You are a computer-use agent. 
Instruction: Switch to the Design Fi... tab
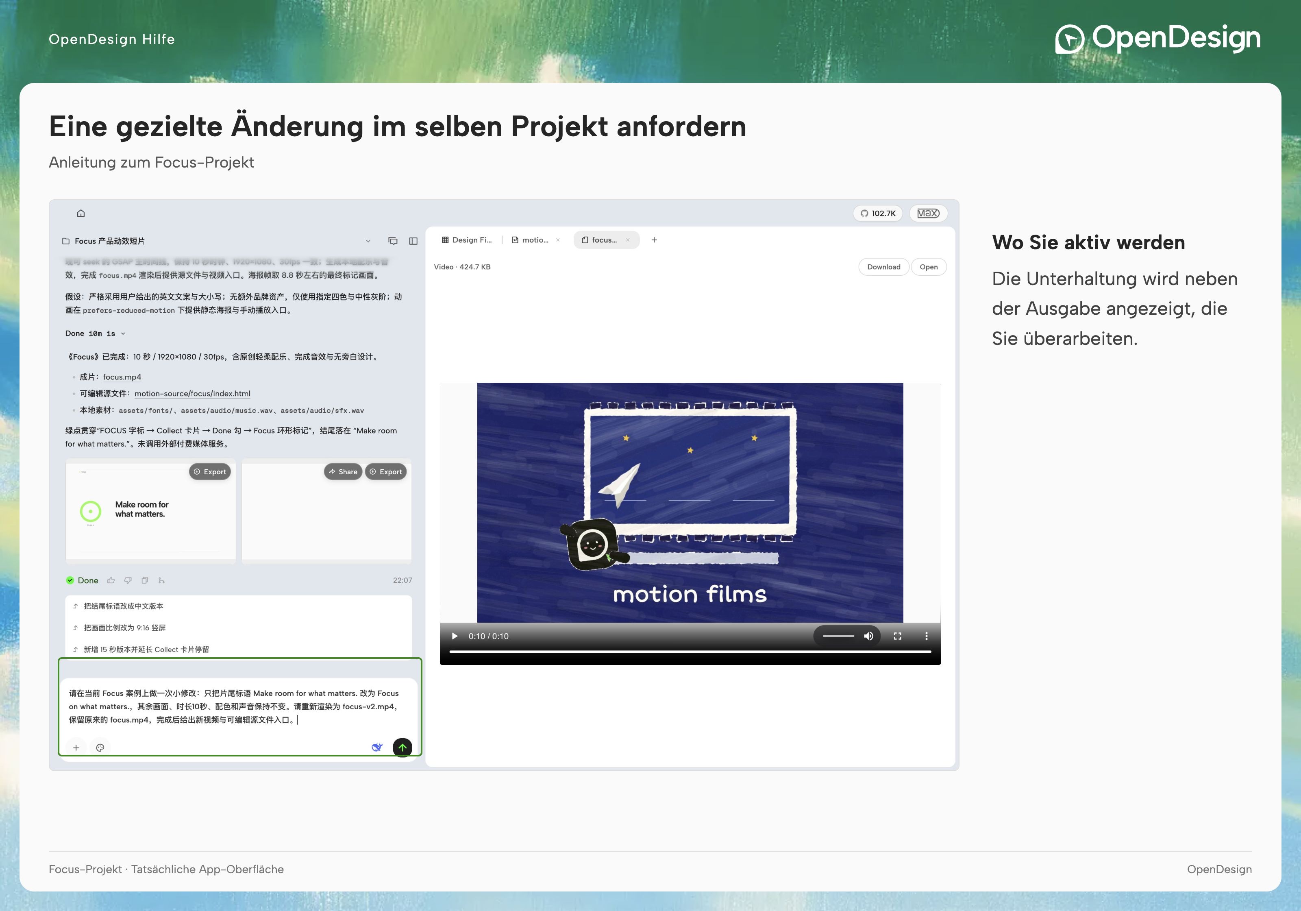[467, 240]
